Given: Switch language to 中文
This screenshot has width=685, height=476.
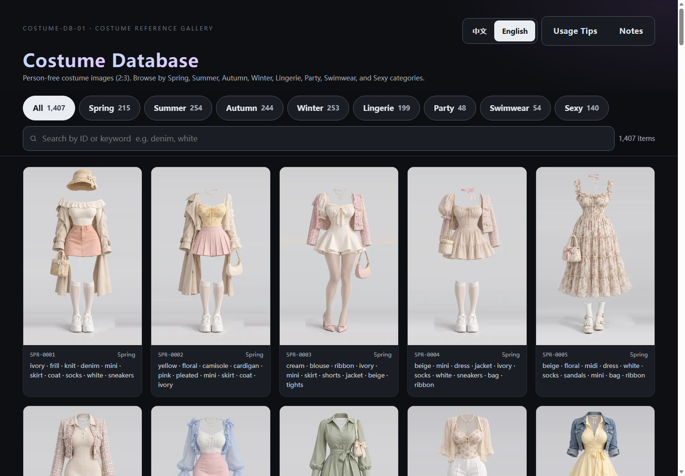Looking at the screenshot, I should coord(479,31).
